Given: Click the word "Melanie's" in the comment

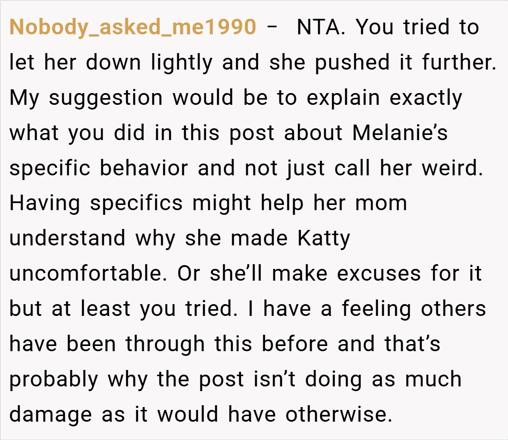Looking at the screenshot, I should pyautogui.click(x=400, y=133).
